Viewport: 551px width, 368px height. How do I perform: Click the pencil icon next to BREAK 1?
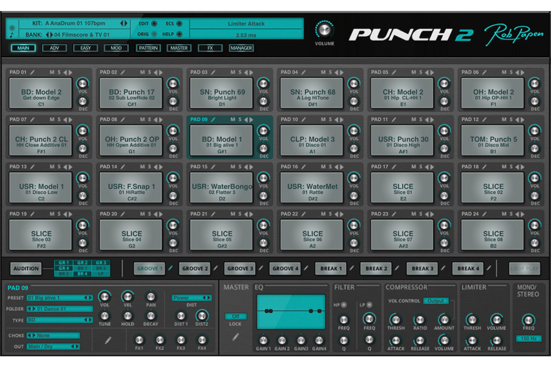351,268
